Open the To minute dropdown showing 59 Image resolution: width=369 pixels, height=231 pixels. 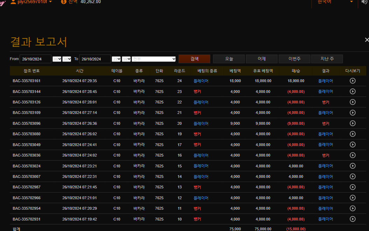(126, 59)
